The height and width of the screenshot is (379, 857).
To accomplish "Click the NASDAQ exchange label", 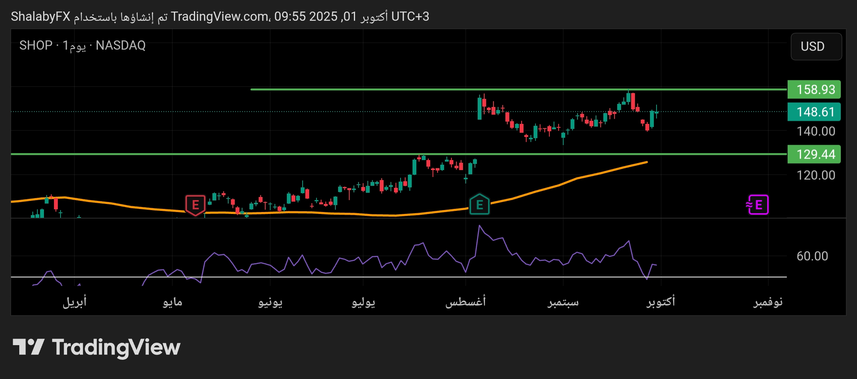I will pos(120,45).
